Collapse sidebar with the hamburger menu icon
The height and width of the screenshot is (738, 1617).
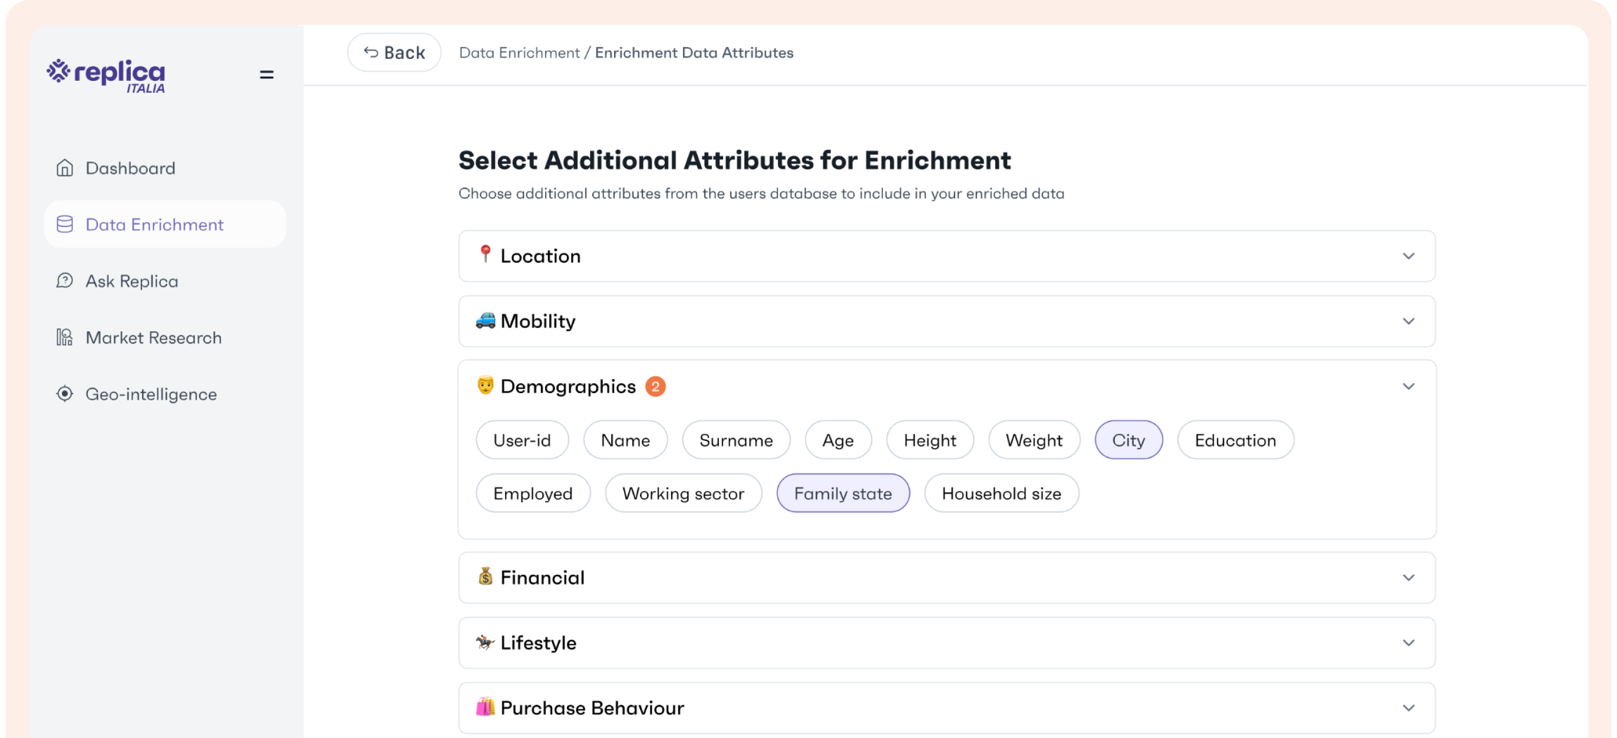[x=267, y=75]
